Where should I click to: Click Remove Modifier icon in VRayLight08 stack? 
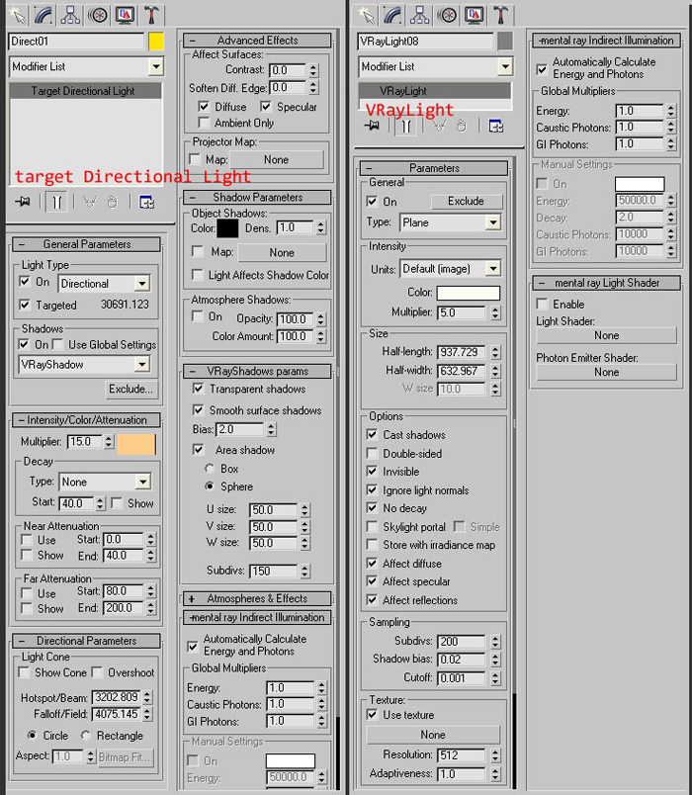462,126
